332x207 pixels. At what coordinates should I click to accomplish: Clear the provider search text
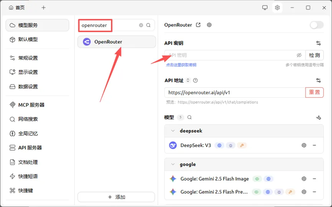pyautogui.click(x=141, y=25)
